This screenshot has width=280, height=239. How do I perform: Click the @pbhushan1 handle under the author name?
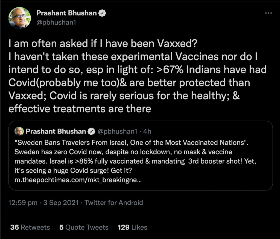pyautogui.click(x=56, y=22)
